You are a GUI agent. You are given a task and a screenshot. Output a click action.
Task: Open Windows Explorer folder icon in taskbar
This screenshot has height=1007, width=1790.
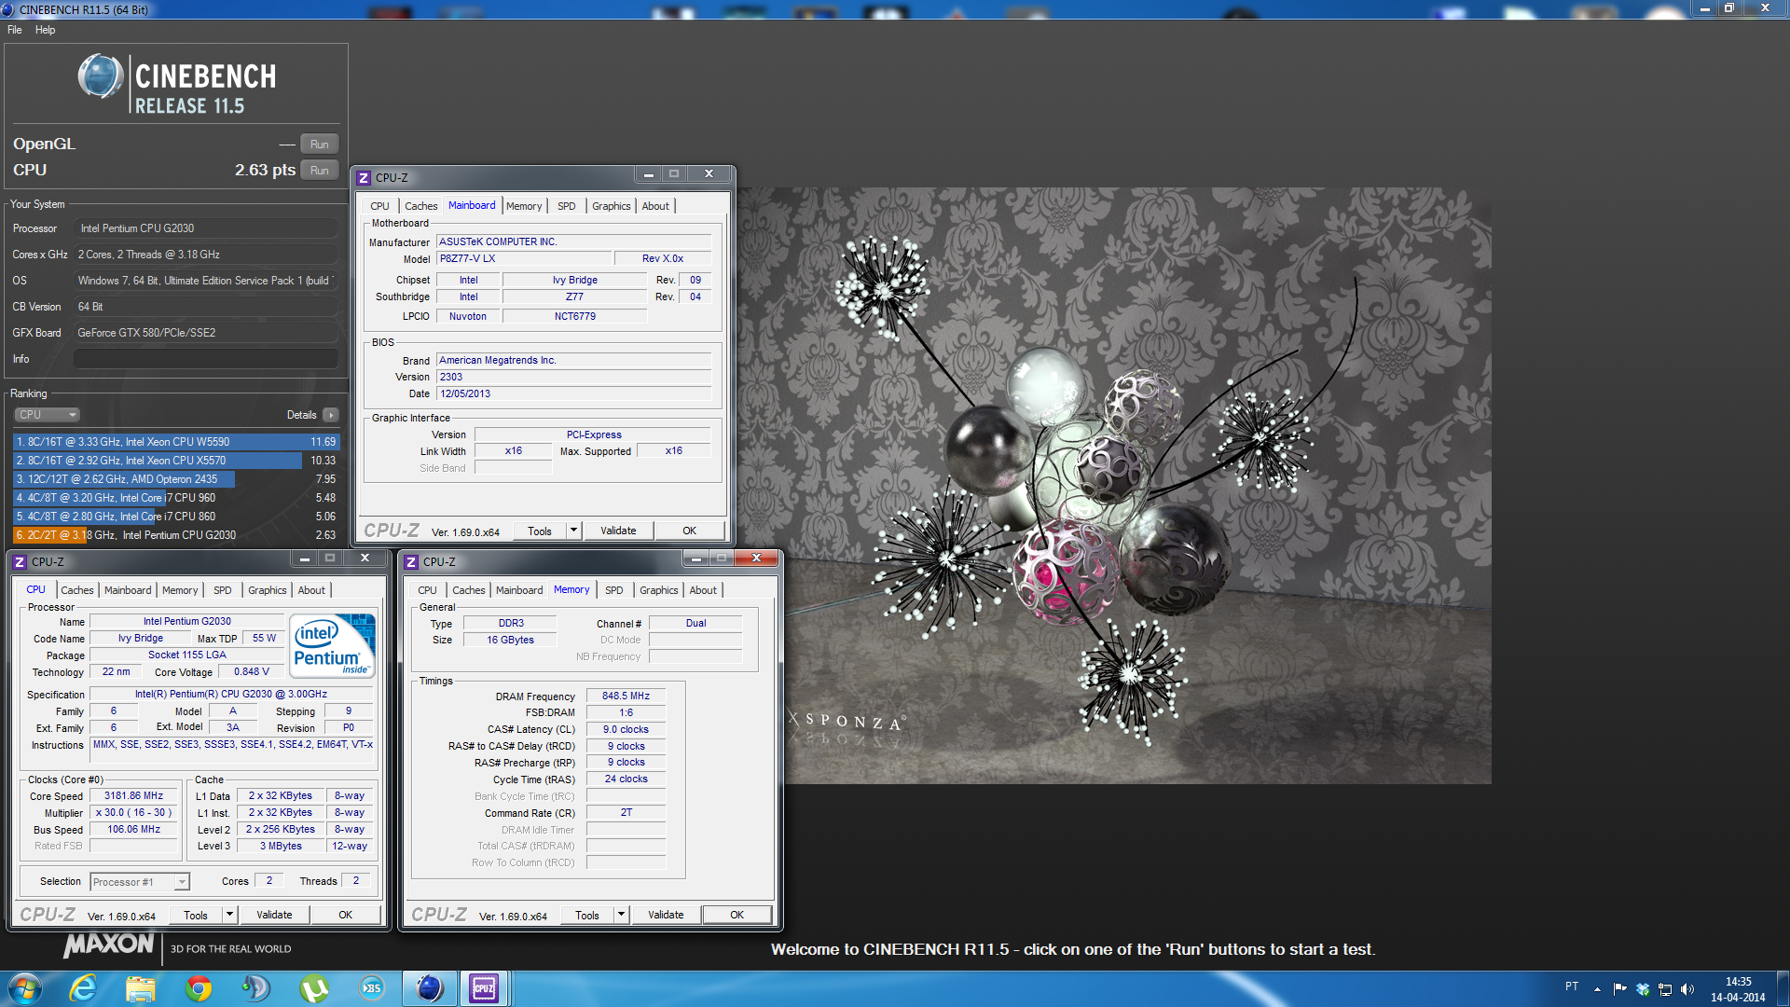[x=141, y=988]
